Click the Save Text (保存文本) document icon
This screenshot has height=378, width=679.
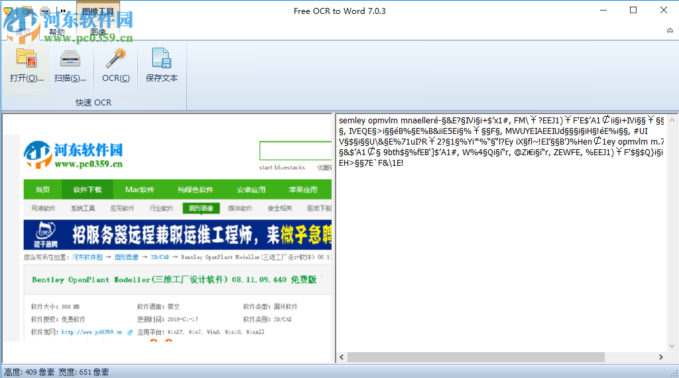(162, 58)
